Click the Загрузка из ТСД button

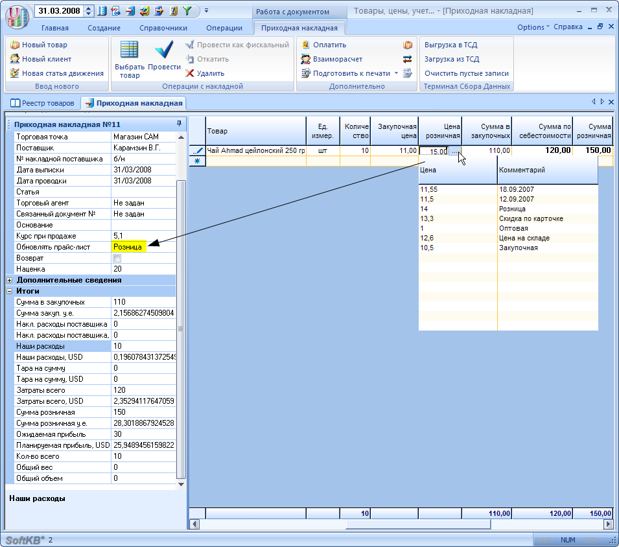452,59
